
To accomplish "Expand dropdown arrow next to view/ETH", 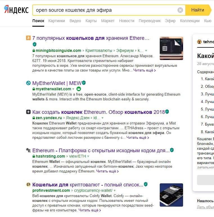I will 88,156.
